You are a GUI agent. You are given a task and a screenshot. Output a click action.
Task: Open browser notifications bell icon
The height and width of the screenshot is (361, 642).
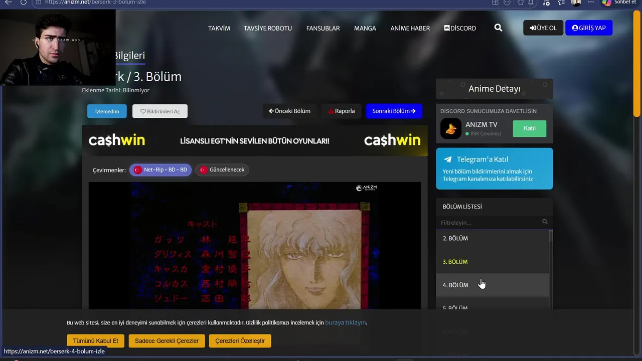(530, 3)
